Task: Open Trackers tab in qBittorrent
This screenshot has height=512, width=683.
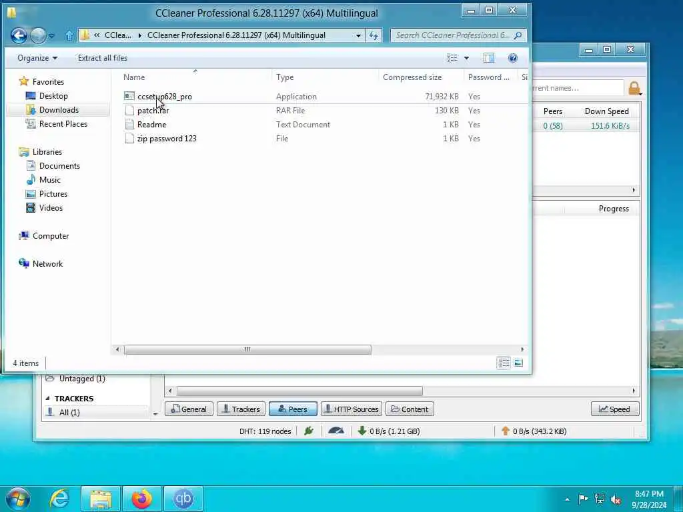Action: click(241, 409)
